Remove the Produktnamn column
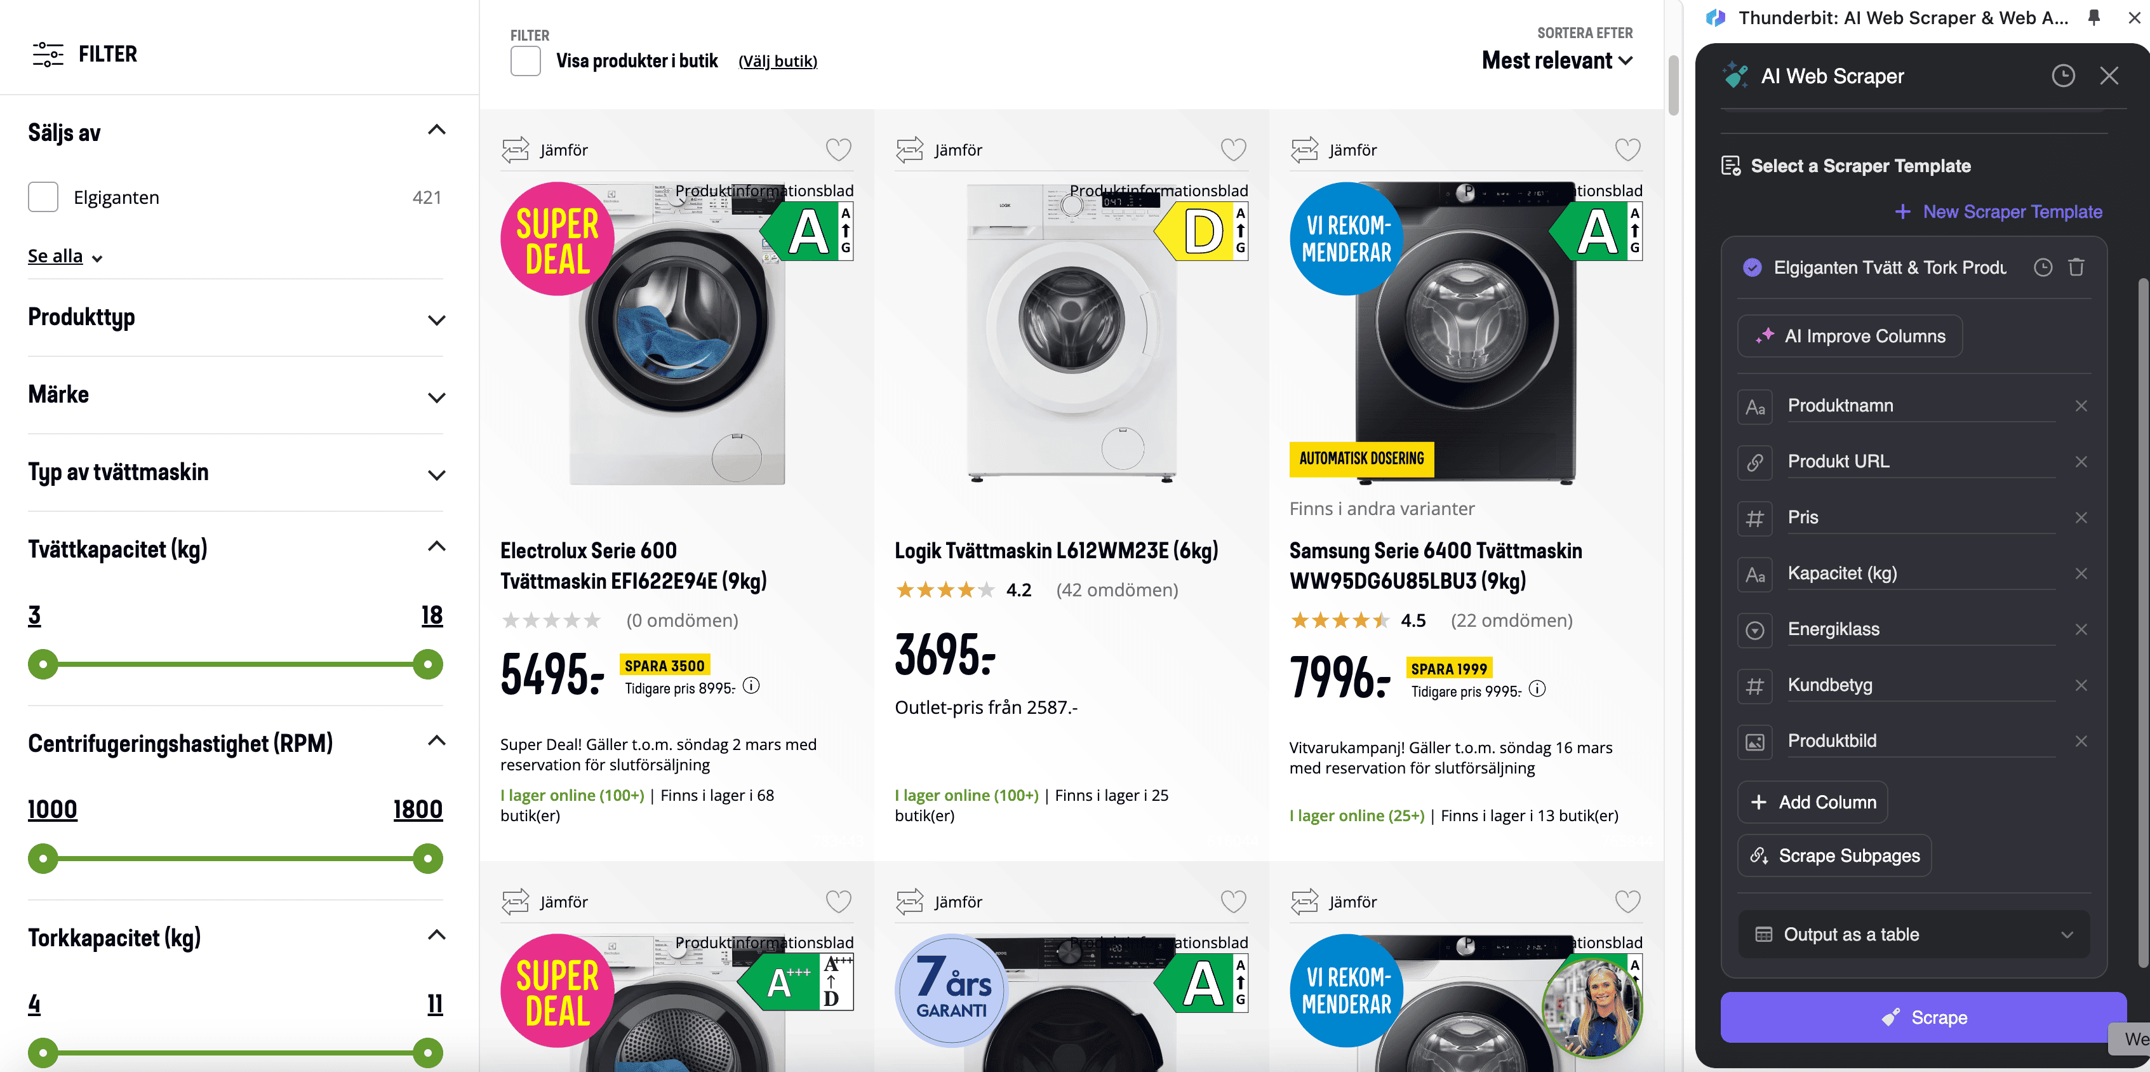 2081,406
